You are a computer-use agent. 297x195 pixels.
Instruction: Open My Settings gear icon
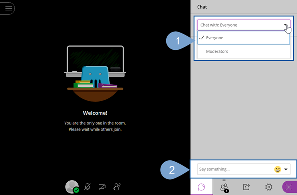coord(269,187)
